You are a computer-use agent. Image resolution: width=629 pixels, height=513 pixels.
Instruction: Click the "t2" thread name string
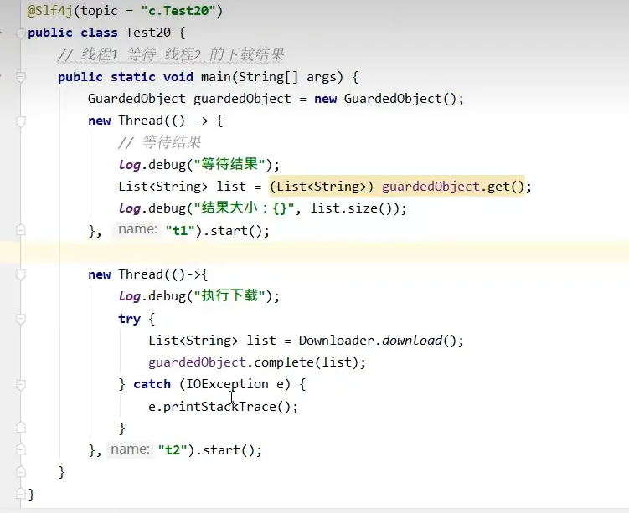pos(173,450)
